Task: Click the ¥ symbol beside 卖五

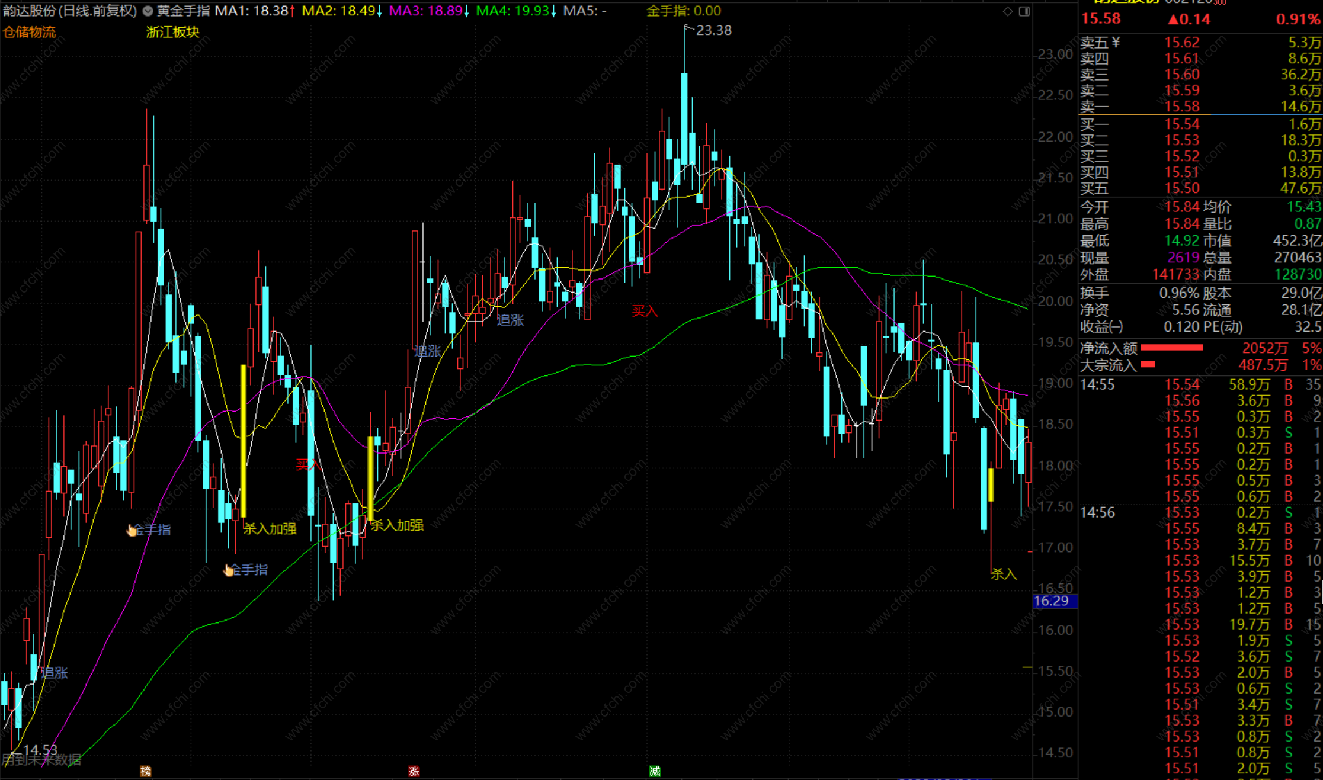Action: pyautogui.click(x=1116, y=42)
